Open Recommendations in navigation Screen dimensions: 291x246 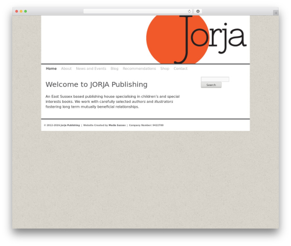(139, 69)
